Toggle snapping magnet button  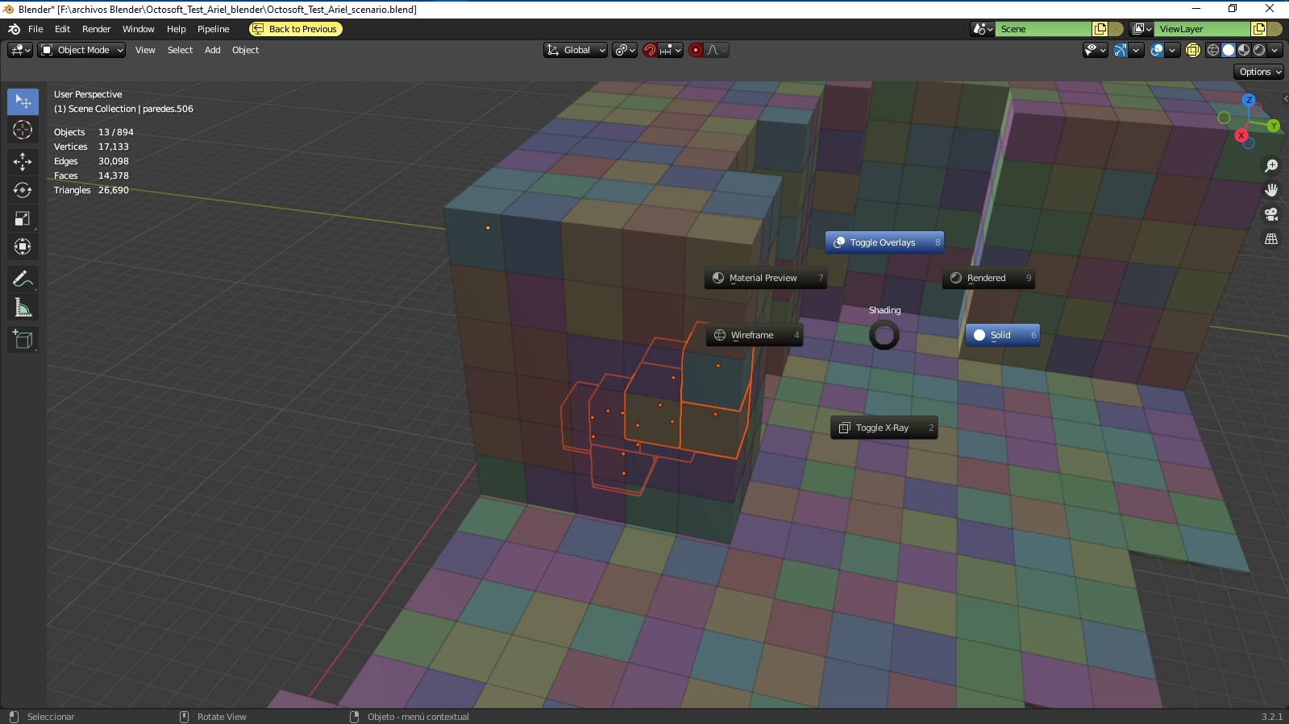pyautogui.click(x=650, y=50)
